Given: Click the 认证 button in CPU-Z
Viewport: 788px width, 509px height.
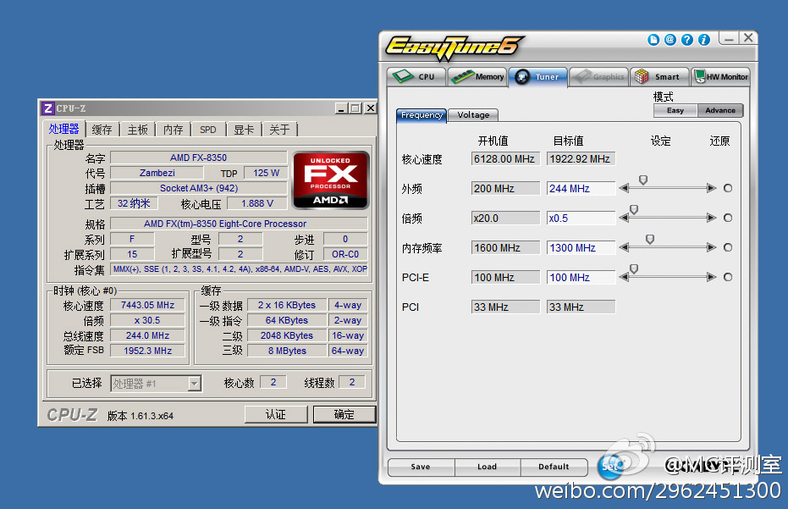Looking at the screenshot, I should [276, 414].
